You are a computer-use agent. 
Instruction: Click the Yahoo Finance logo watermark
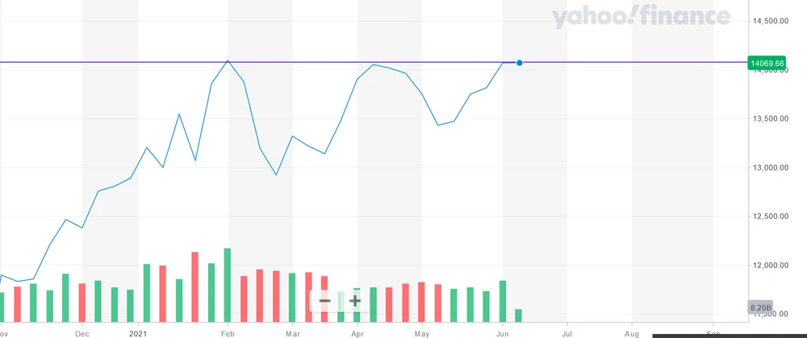coord(642,18)
